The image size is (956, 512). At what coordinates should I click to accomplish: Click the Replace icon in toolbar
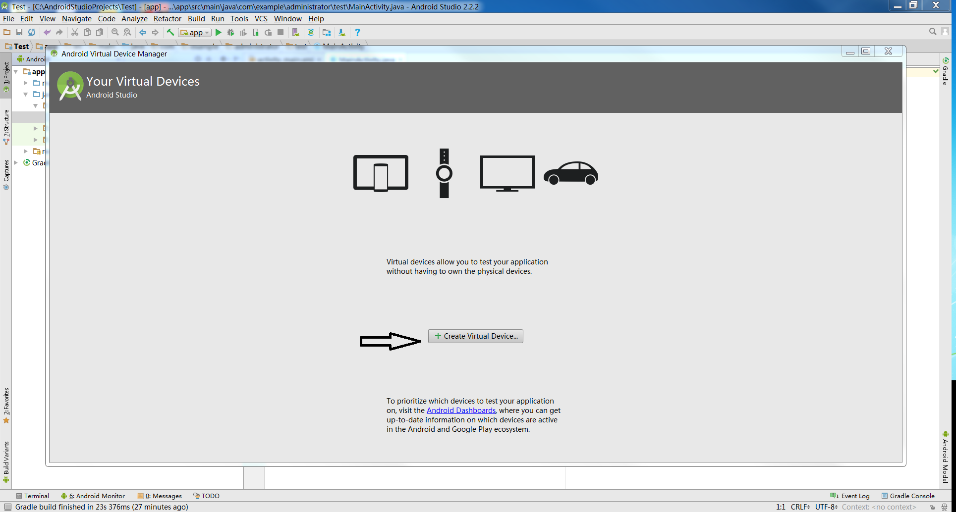[127, 32]
